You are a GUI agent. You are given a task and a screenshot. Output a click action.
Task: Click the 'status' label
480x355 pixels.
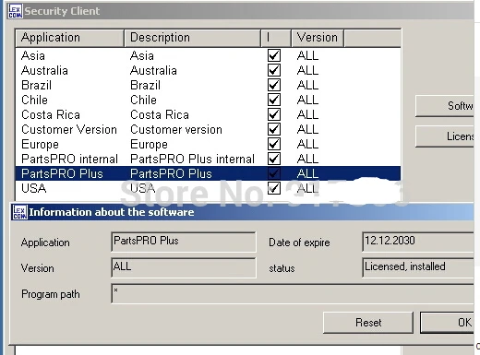[282, 268]
